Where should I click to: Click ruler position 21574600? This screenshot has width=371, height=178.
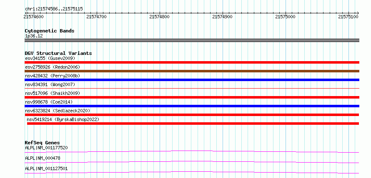point(34,17)
